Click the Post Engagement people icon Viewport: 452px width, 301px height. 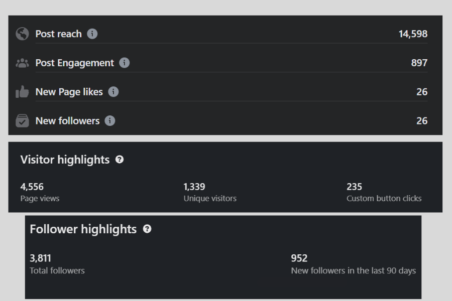(x=22, y=63)
